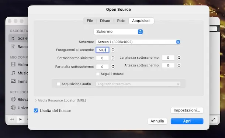The image size is (225, 138).
Task: Click the rewind button in VLC window
Action: click(12, 119)
